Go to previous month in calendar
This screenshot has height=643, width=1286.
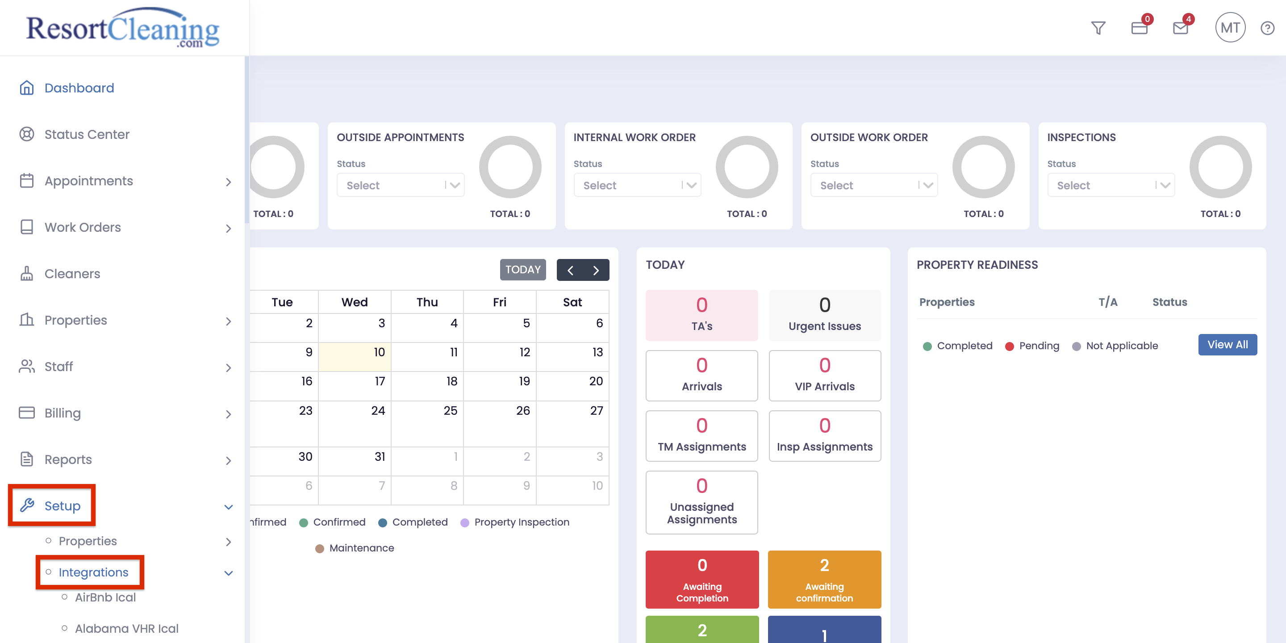pyautogui.click(x=570, y=270)
